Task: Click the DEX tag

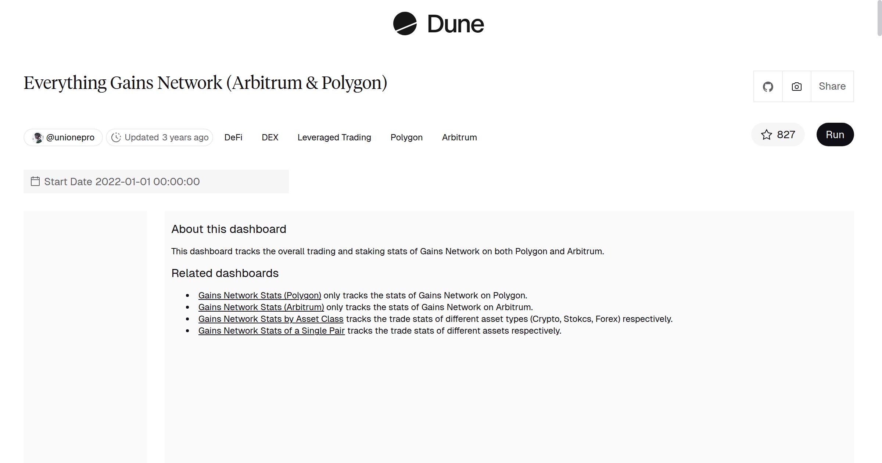Action: pos(270,137)
